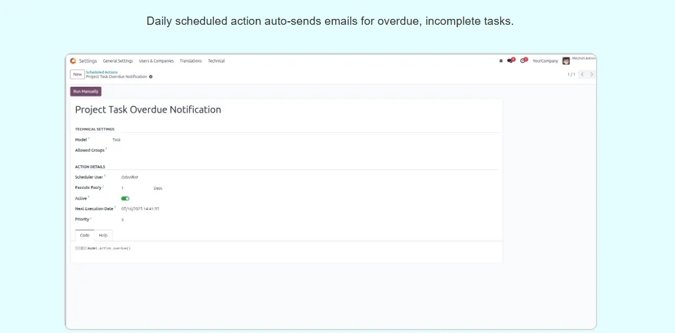The image size is (675, 333).
Task: Click the Odoo home logo icon
Action: pyautogui.click(x=73, y=61)
